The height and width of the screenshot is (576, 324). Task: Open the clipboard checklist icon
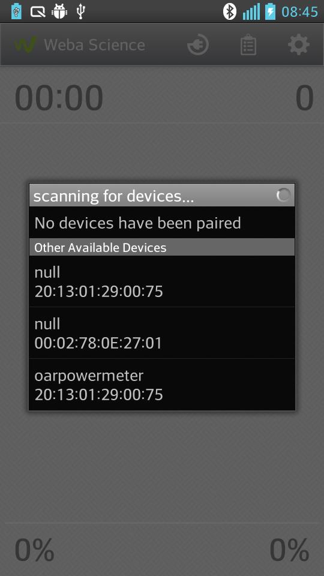pyautogui.click(x=248, y=45)
